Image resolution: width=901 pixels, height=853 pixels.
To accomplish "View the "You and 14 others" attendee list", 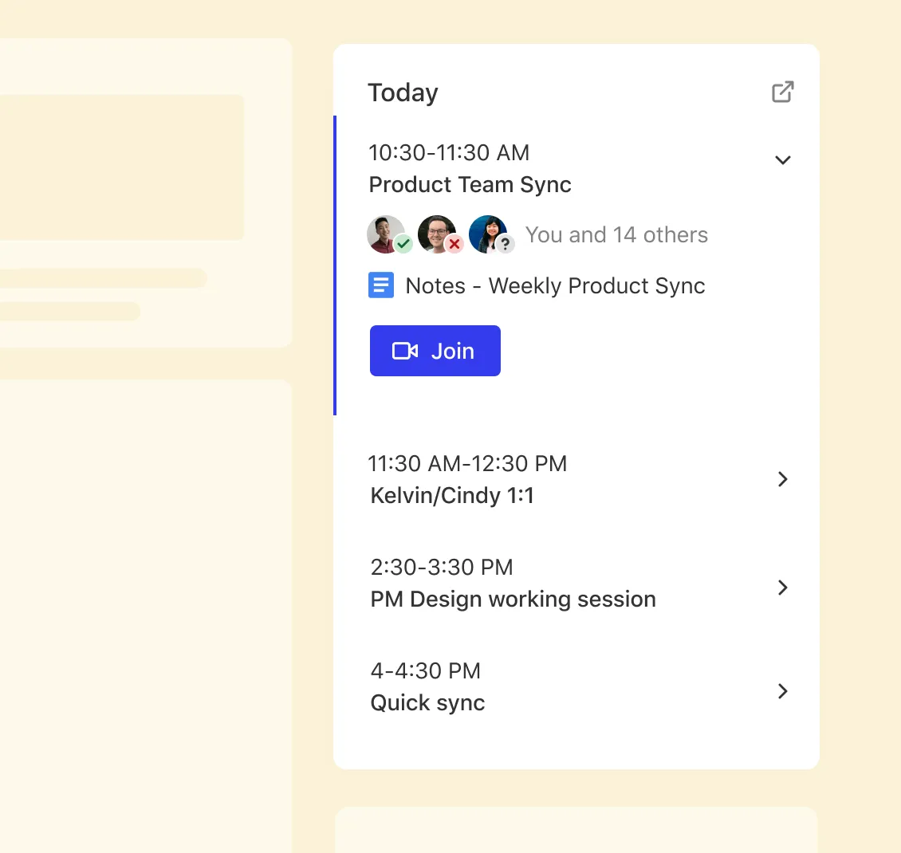I will (616, 235).
